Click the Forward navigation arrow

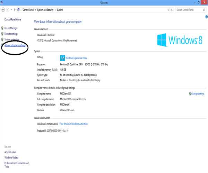click(x=8, y=10)
